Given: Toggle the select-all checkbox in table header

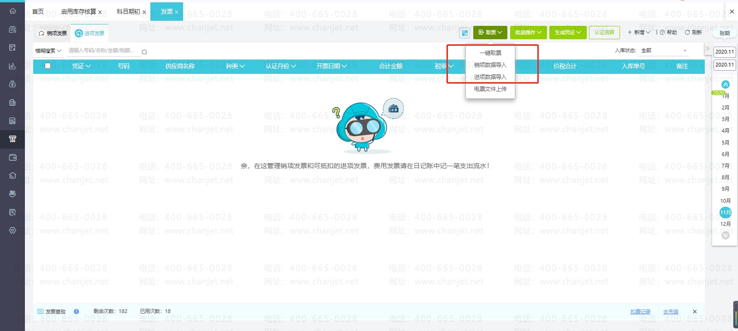Looking at the screenshot, I should (x=48, y=66).
